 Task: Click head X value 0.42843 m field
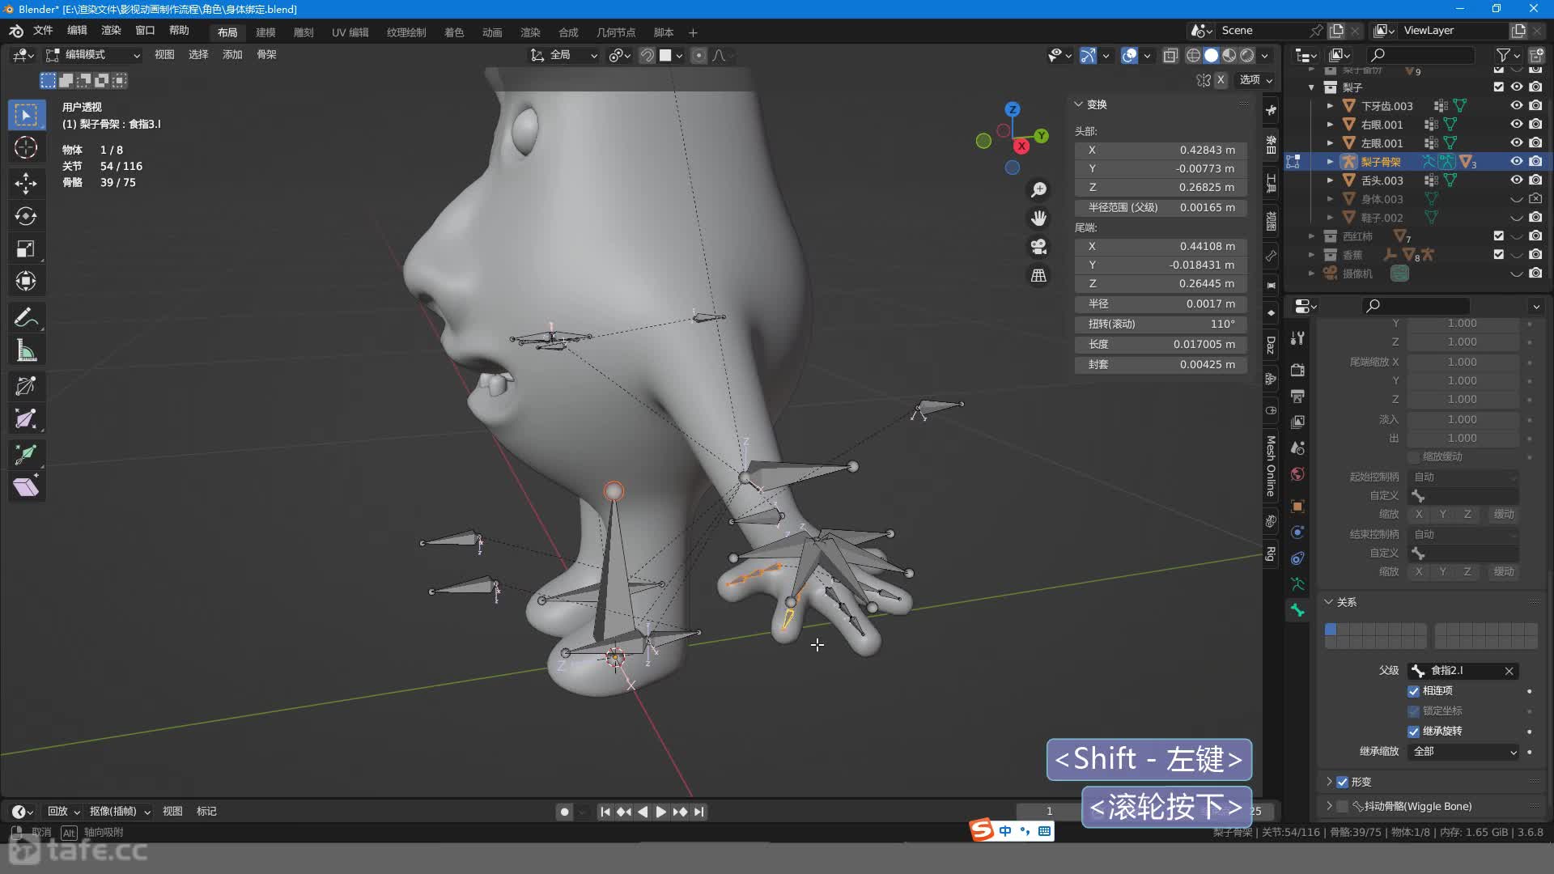tap(1161, 150)
